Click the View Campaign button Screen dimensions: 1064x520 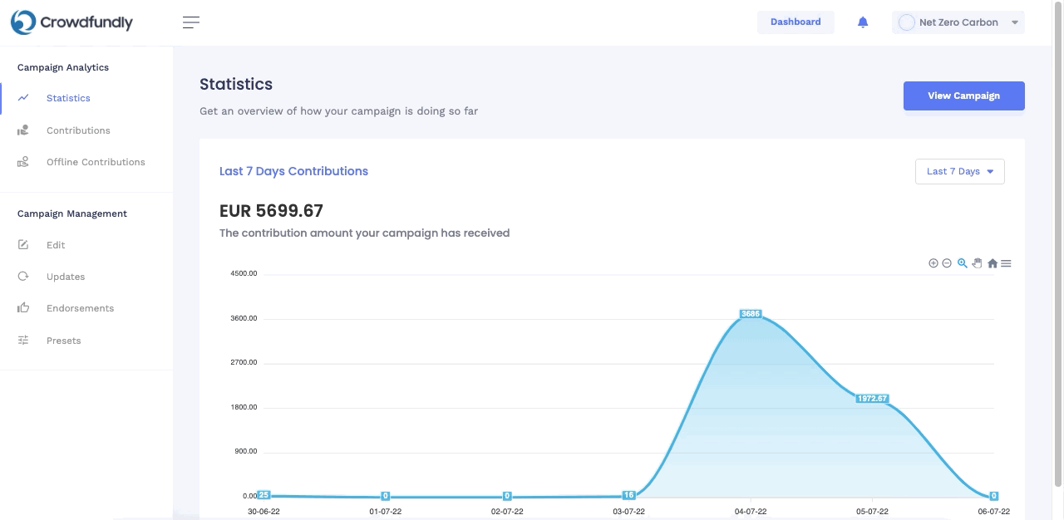pyautogui.click(x=964, y=96)
